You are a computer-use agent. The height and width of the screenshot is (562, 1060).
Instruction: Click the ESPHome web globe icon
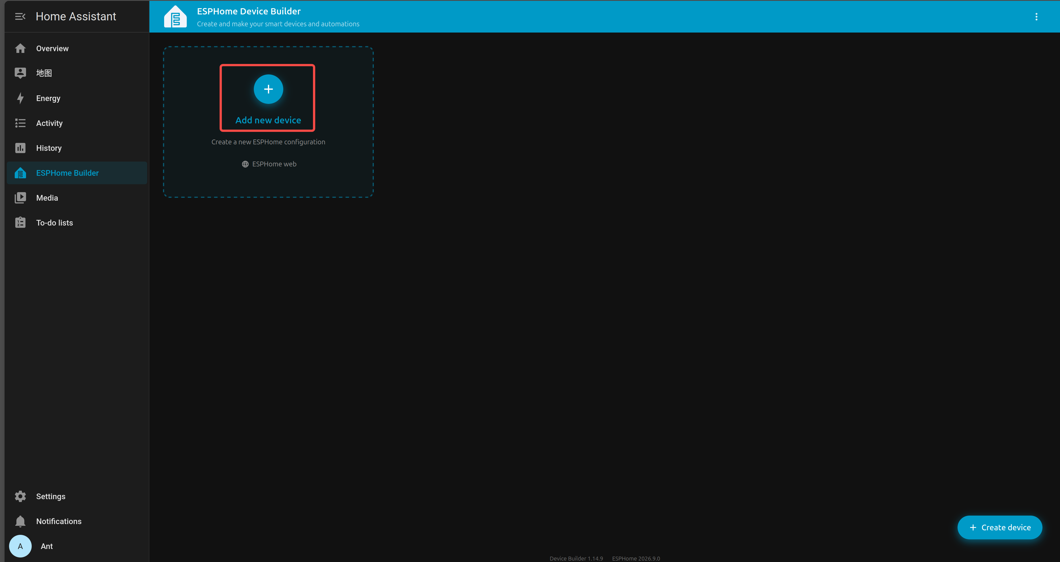tap(245, 164)
